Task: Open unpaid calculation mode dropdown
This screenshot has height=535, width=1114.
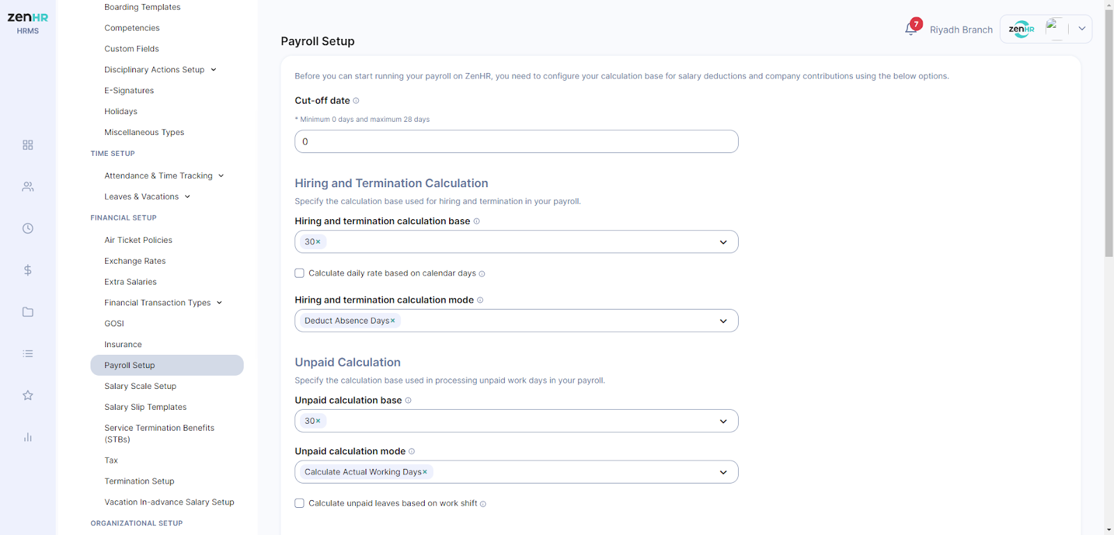Action: tap(723, 472)
